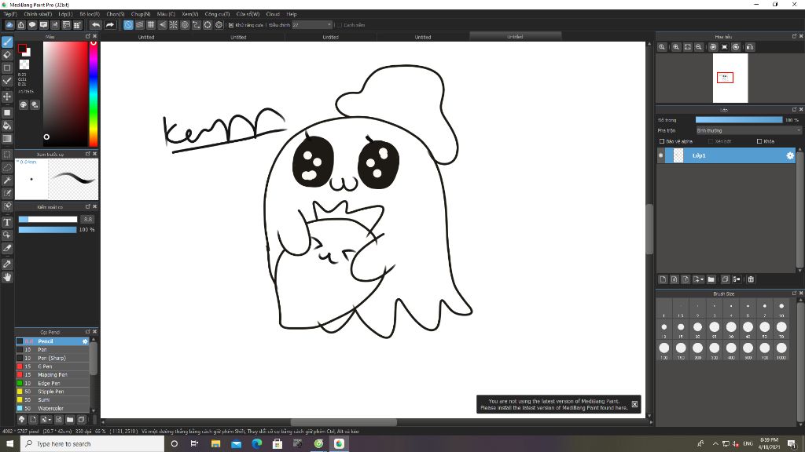Click the transparent color swatch
This screenshot has height=452, width=805.
pos(24,64)
